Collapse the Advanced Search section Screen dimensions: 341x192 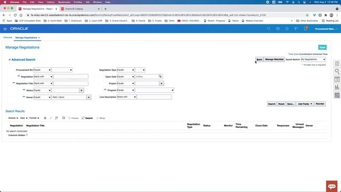click(x=10, y=60)
